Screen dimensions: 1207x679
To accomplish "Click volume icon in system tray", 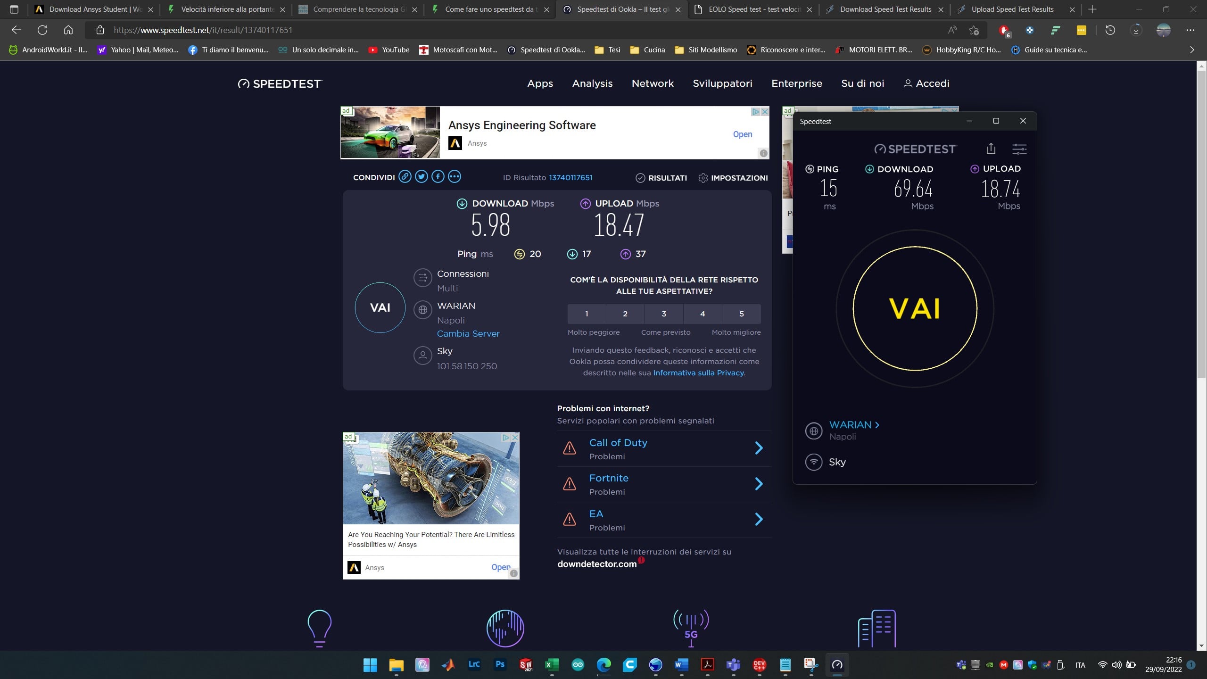I will 1116,665.
